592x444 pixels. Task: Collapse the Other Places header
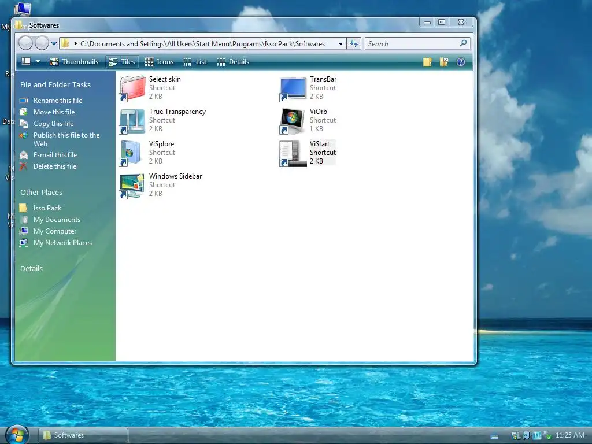click(x=41, y=192)
